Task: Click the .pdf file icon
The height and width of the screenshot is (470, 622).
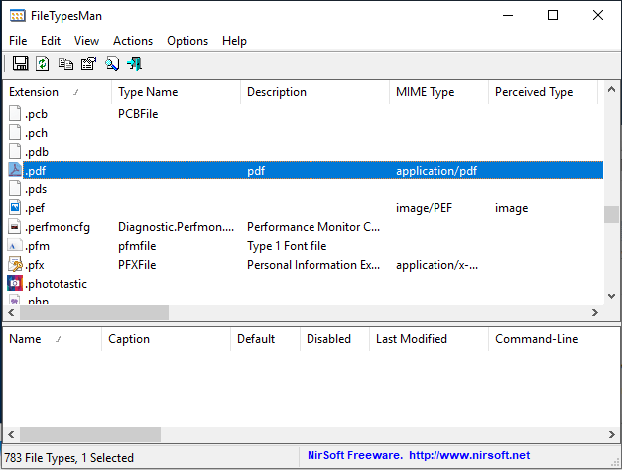Action: pyautogui.click(x=15, y=171)
